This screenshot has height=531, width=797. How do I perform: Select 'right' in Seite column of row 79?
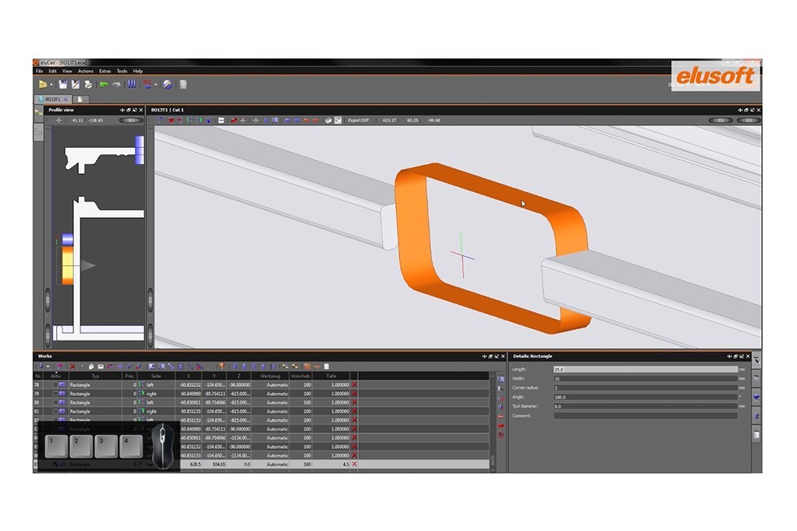[151, 394]
